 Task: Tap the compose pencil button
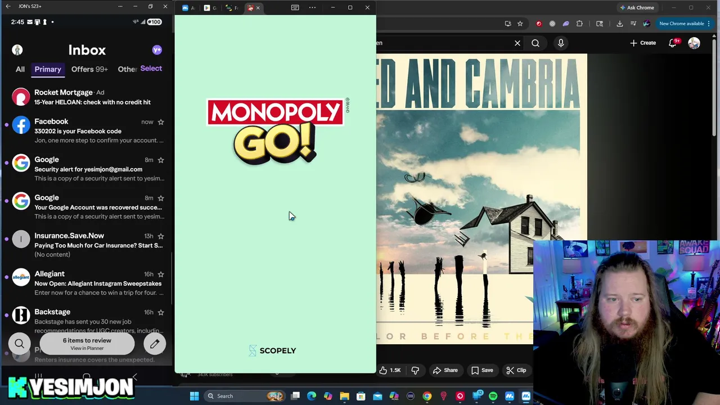click(155, 343)
